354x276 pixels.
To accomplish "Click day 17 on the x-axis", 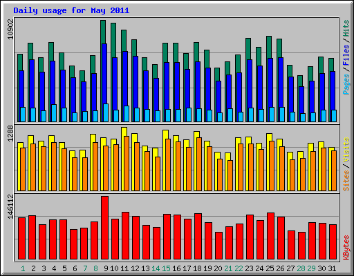I will 187,268.
